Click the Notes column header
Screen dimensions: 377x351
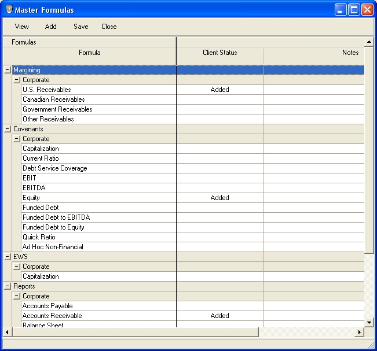[x=314, y=56]
